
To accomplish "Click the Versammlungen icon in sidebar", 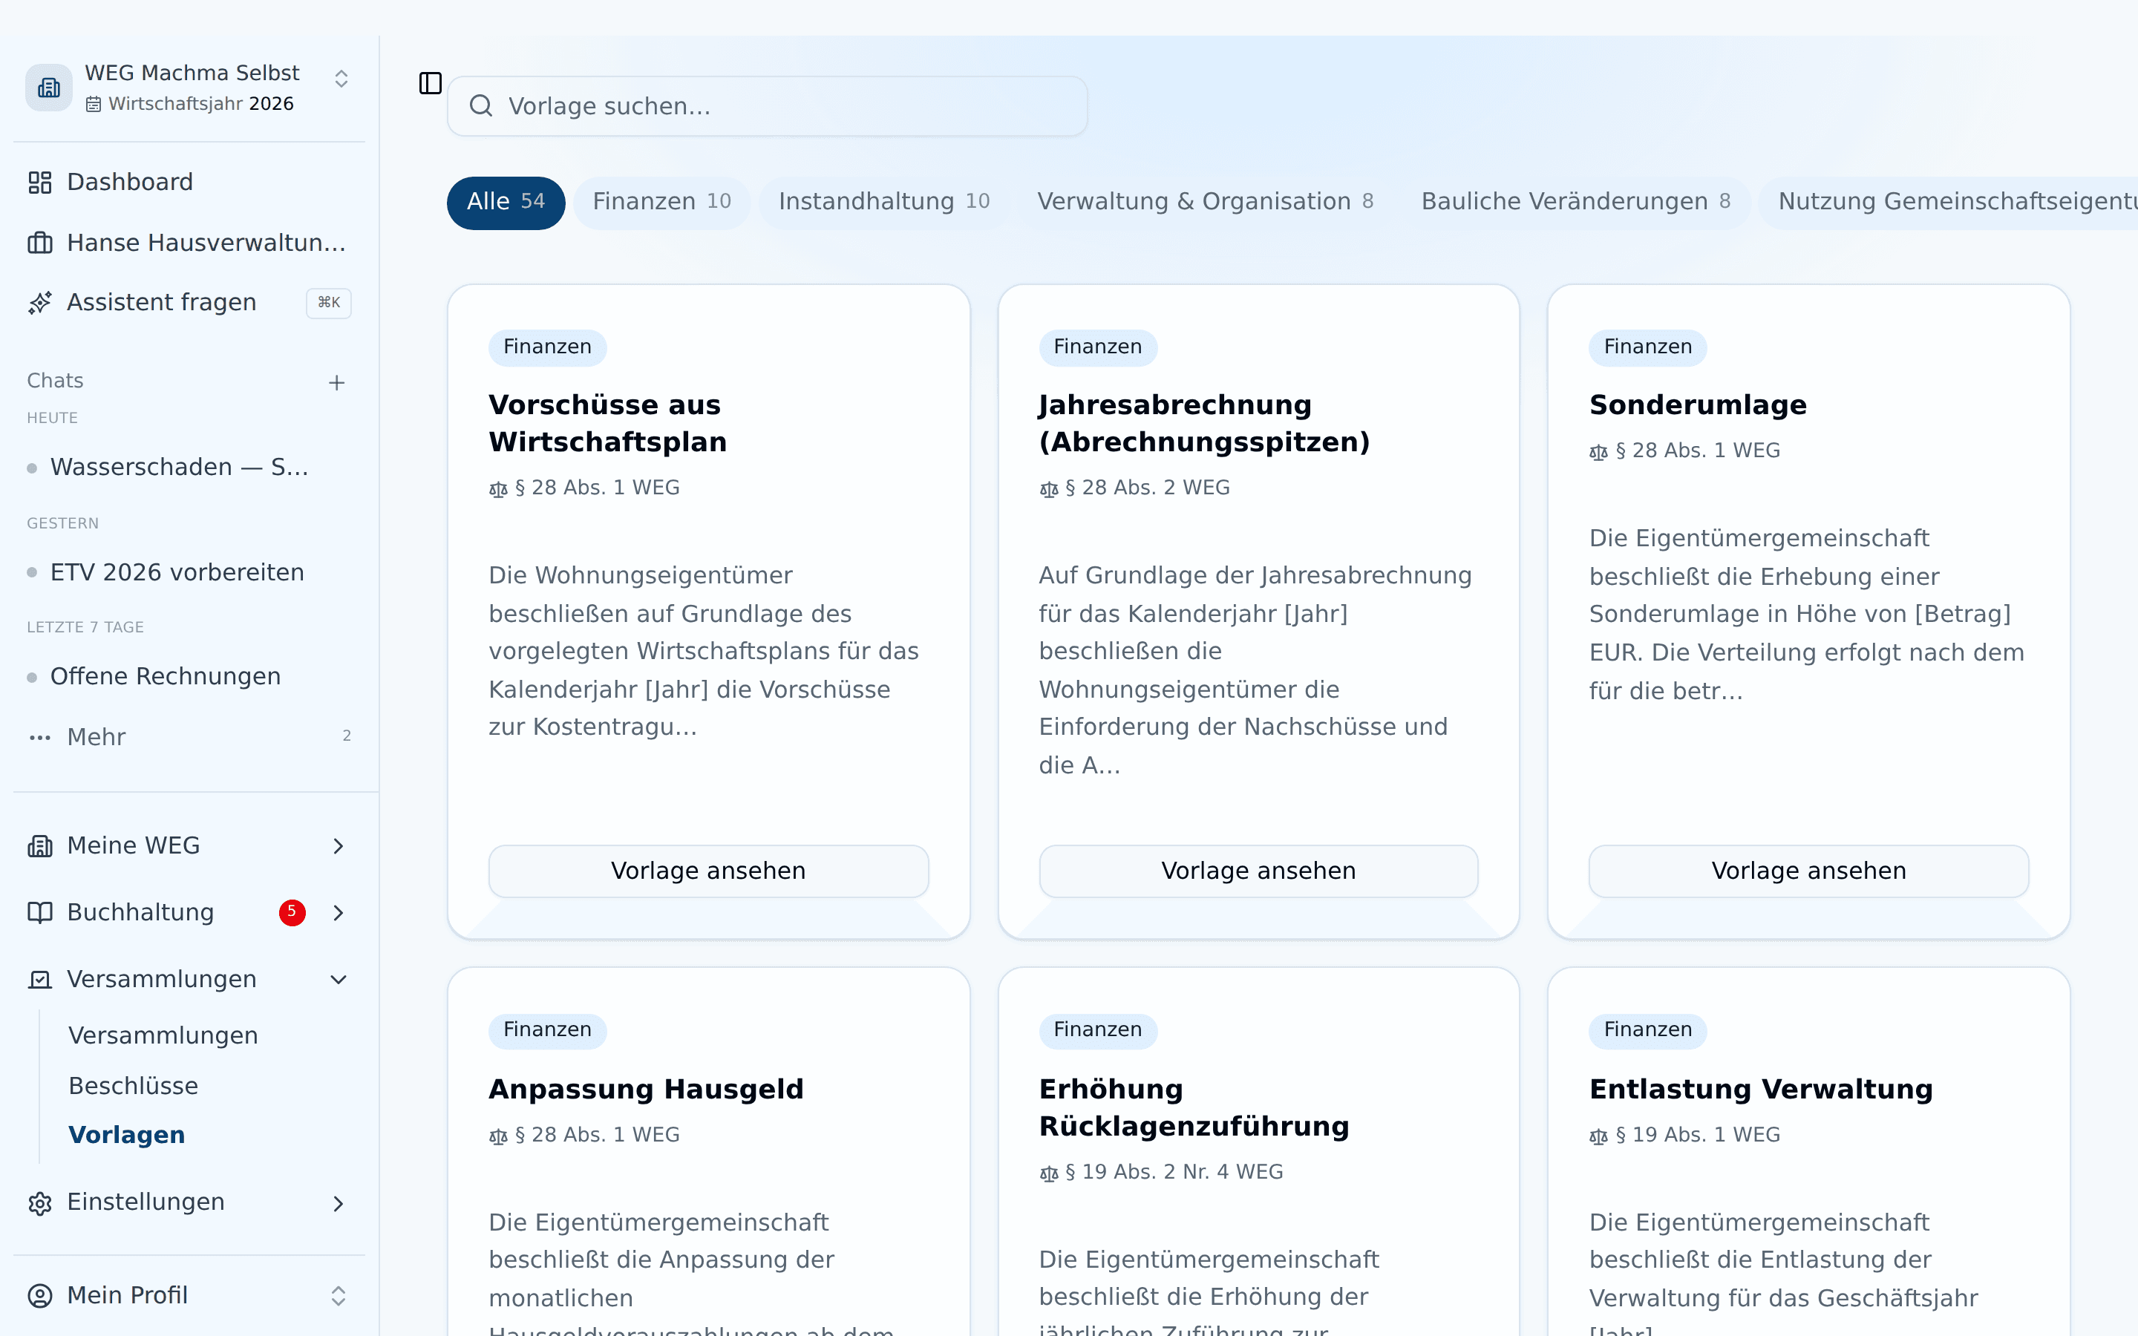I will click(40, 979).
